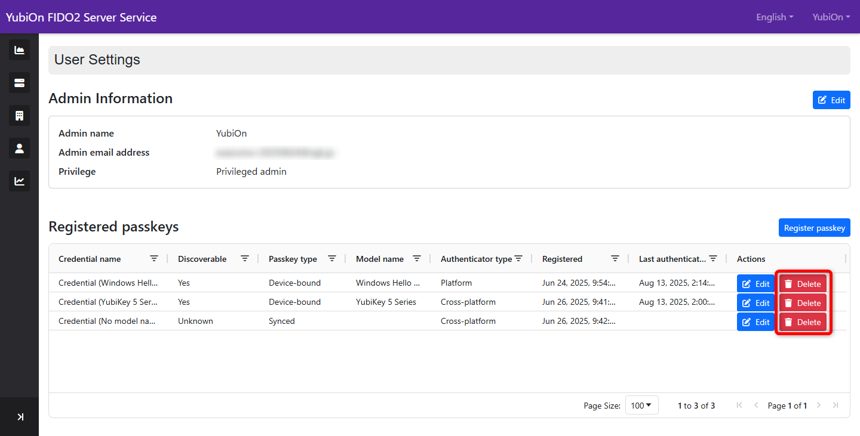Open filter menu for Authenticator type column

tap(518, 259)
